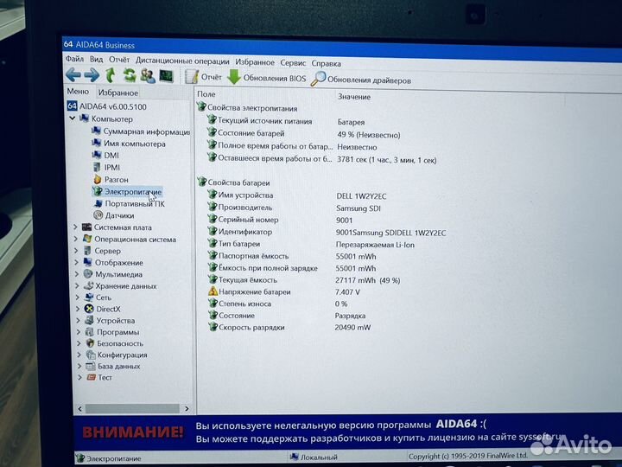Screen dimensions: 622x467
Task: Expand the Мультимедиа node
Action: coord(77,273)
